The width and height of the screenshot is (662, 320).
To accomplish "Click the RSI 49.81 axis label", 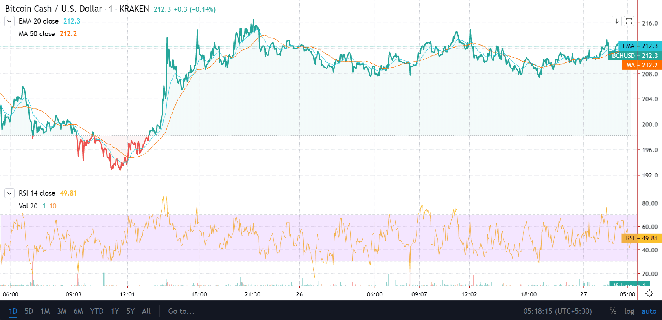I will point(642,238).
